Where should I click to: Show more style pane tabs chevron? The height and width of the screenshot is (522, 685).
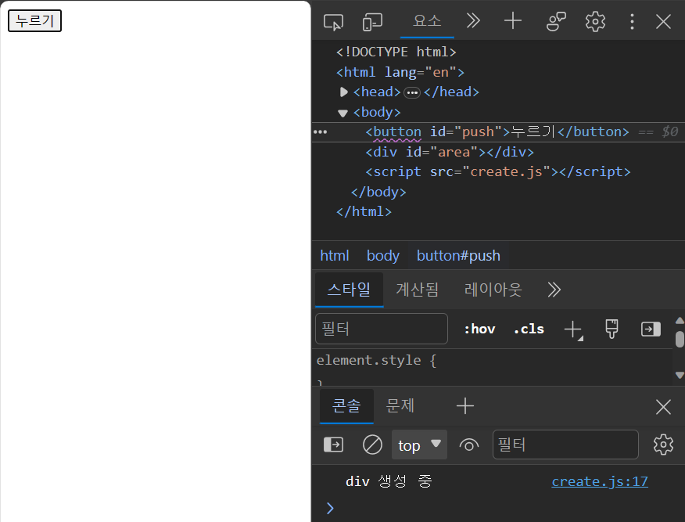[554, 290]
